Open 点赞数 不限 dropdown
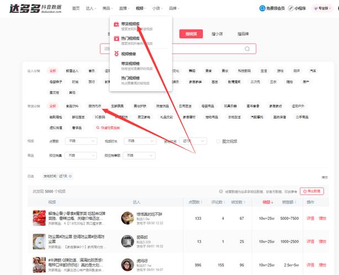This screenshot has height=275, width=339. (x=81, y=141)
